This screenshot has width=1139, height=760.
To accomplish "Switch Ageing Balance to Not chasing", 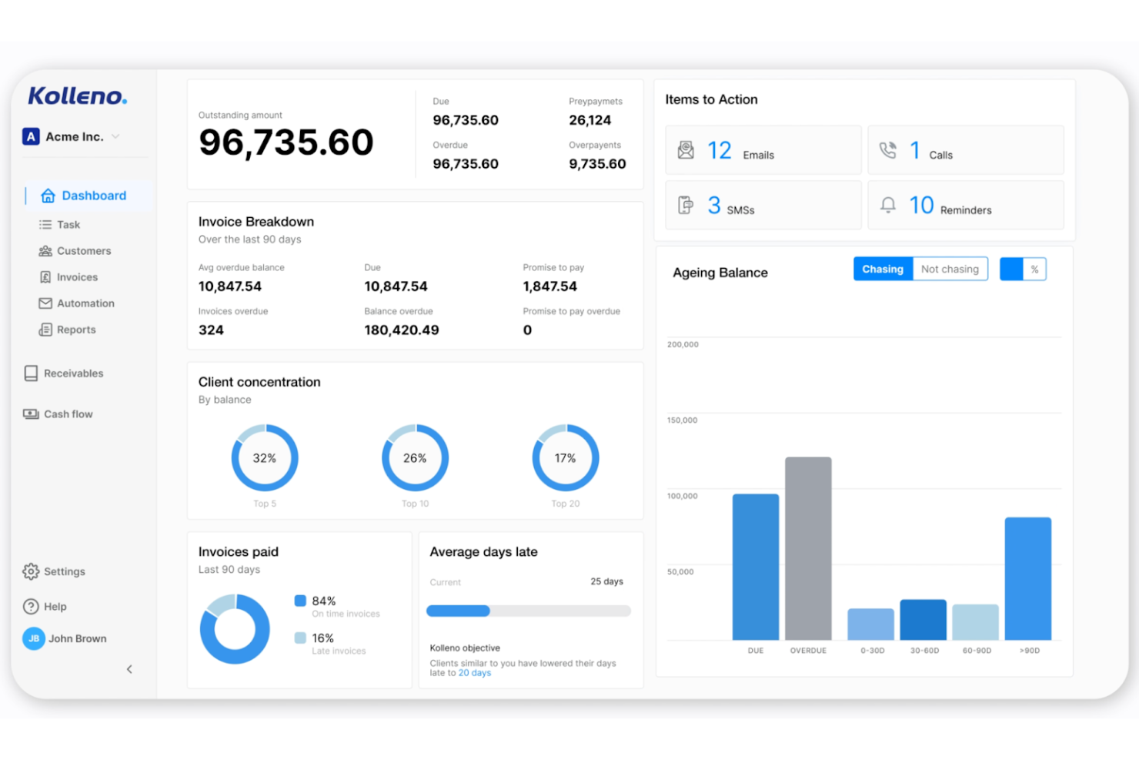I will pyautogui.click(x=950, y=269).
